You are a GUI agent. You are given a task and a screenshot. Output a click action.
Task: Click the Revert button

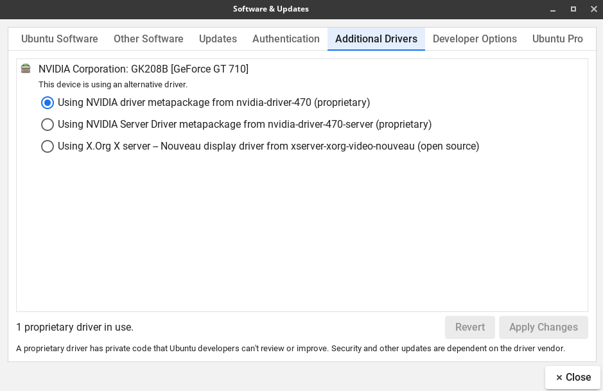click(x=470, y=327)
